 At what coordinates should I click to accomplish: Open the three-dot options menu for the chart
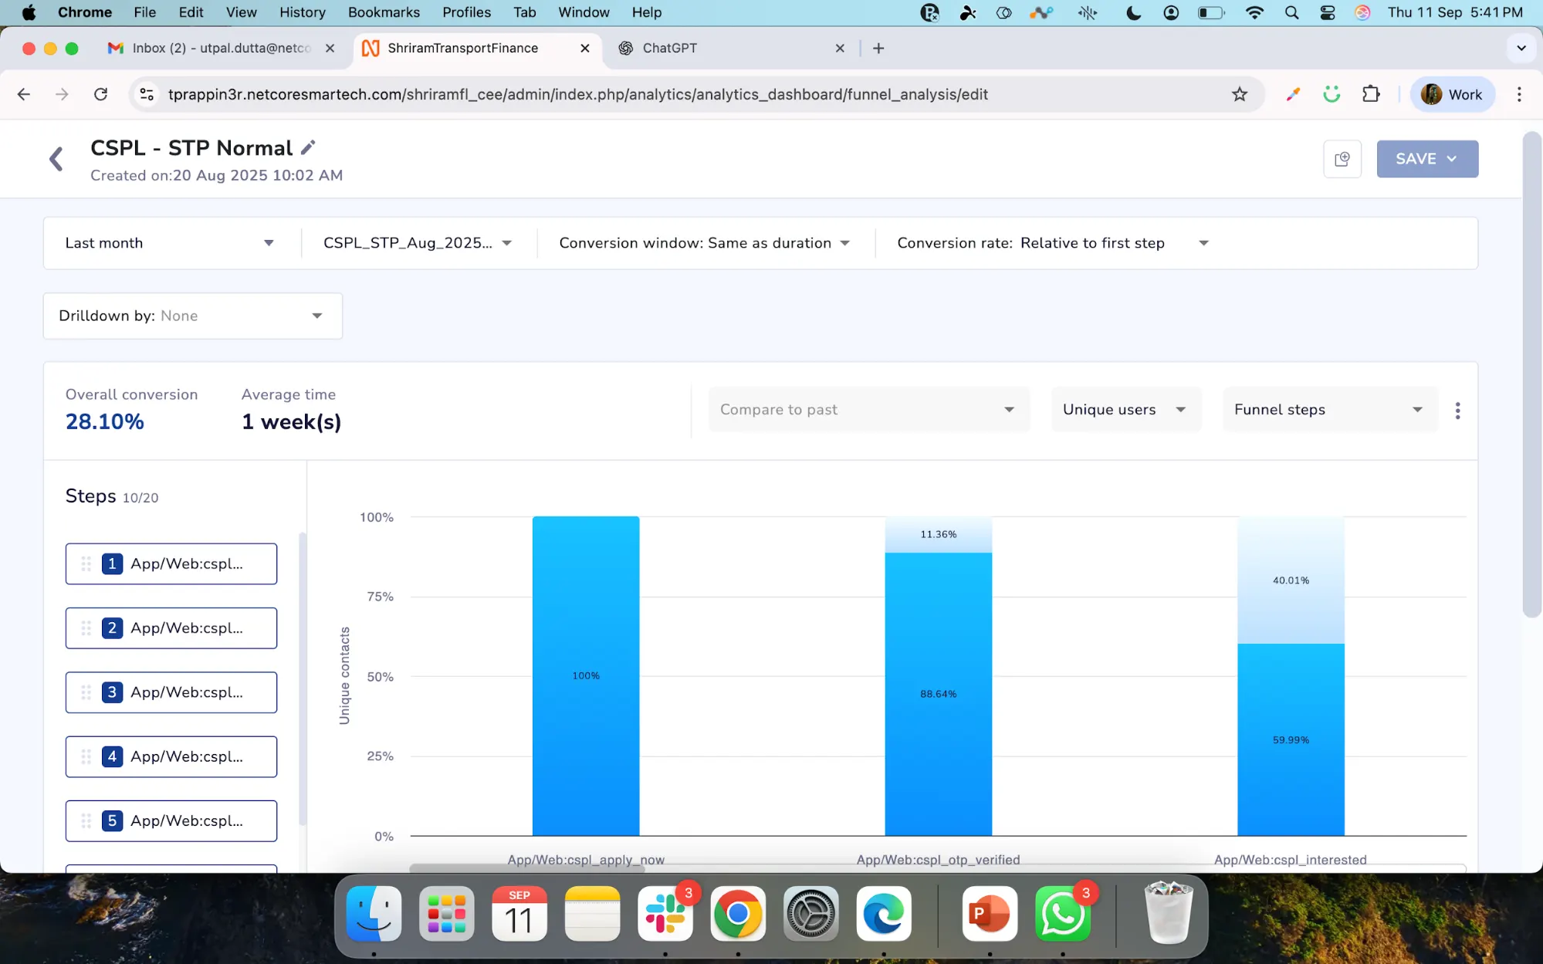[x=1457, y=410]
